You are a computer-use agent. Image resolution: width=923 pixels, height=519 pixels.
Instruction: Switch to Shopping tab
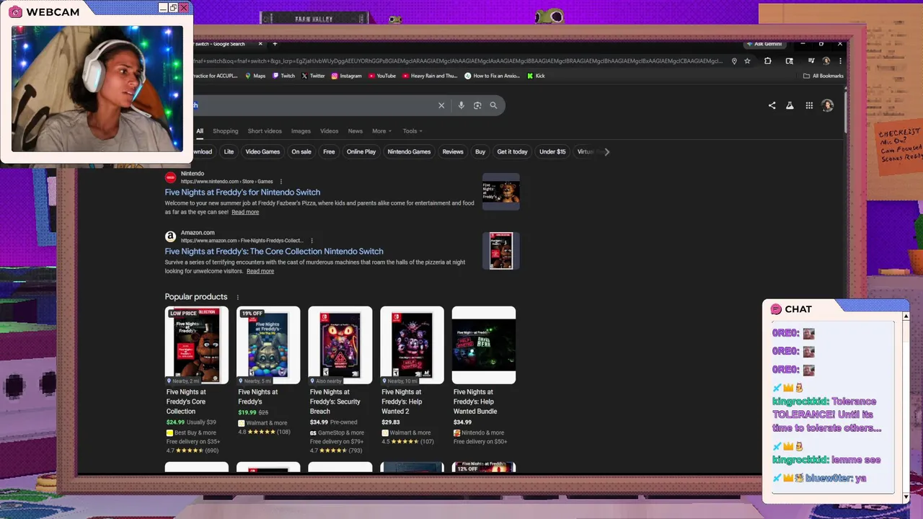tap(225, 131)
